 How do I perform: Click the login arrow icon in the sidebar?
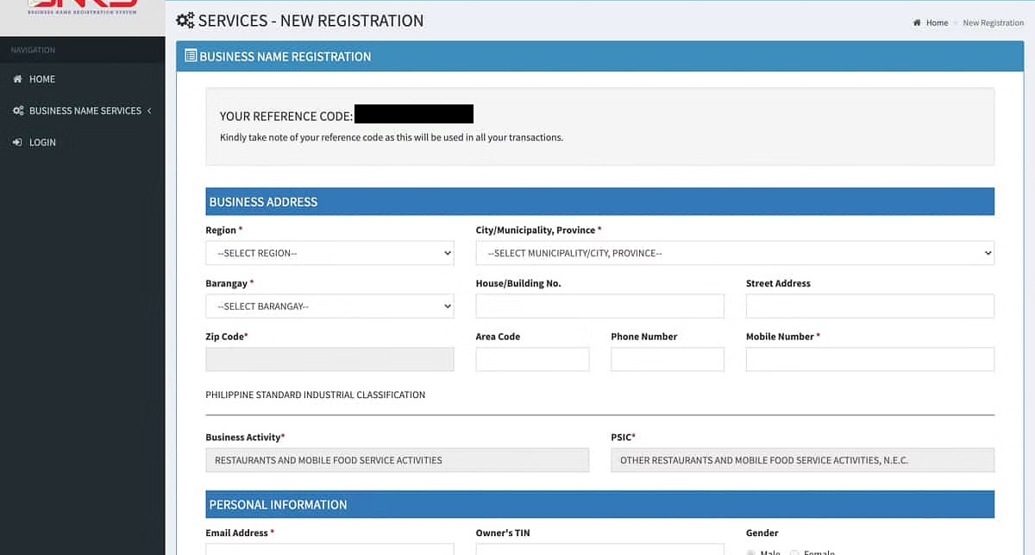(x=17, y=142)
